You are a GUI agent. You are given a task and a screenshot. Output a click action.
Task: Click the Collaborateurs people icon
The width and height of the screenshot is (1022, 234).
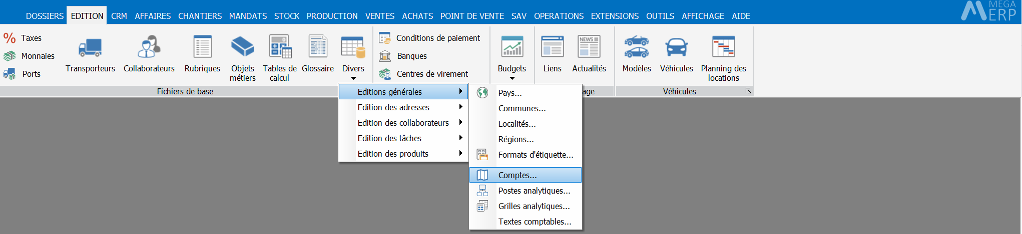149,47
